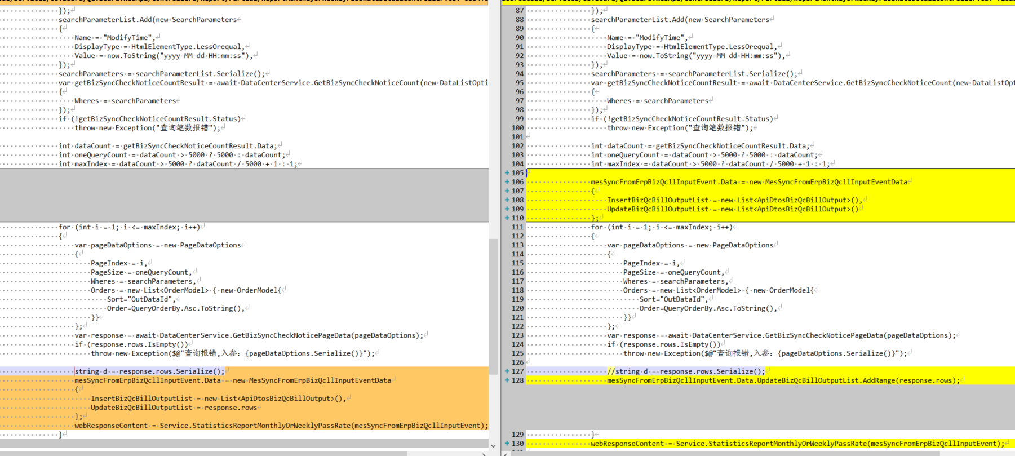1015x456 pixels.
Task: Click the plus marker beside line 106
Action: (x=507, y=182)
